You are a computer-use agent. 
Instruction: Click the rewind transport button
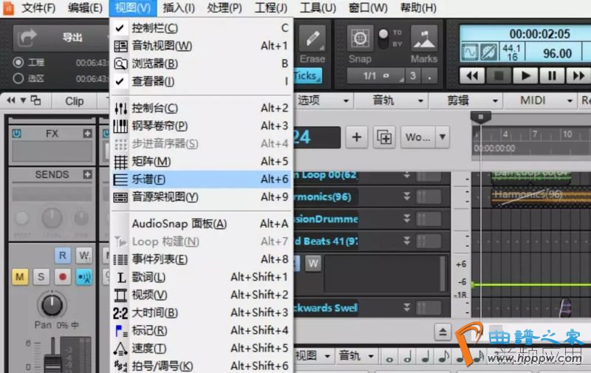click(x=473, y=75)
